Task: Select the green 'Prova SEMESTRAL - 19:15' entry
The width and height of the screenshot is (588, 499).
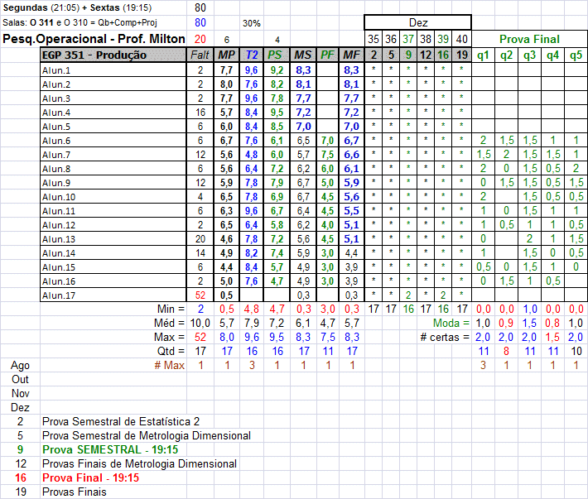Action: point(110,449)
